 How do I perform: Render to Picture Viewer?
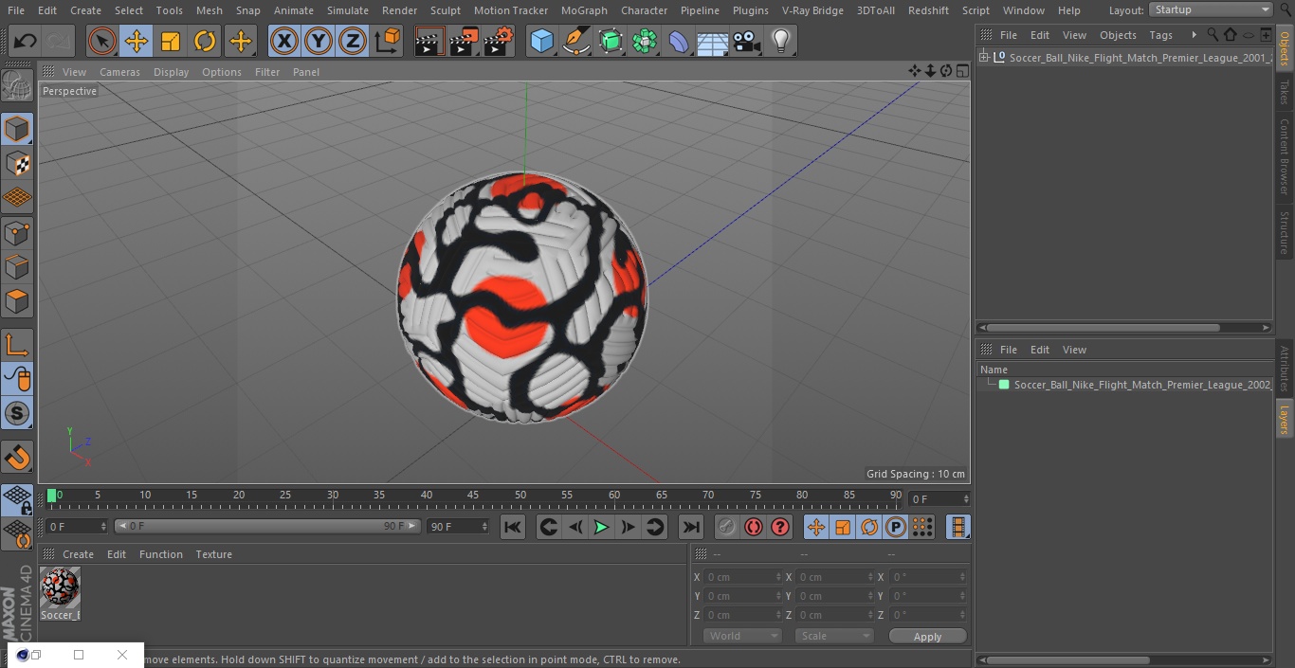[464, 42]
